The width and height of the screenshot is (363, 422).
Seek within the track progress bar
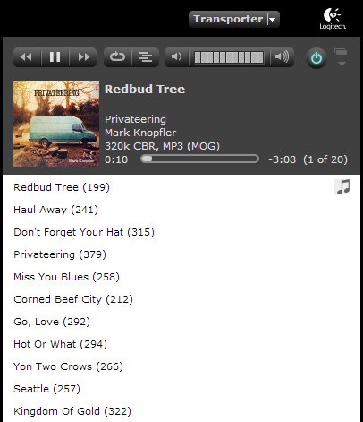coord(199,159)
